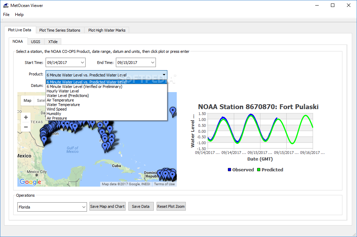Choose Water Temperature product
The image size is (357, 237).
pos(106,105)
